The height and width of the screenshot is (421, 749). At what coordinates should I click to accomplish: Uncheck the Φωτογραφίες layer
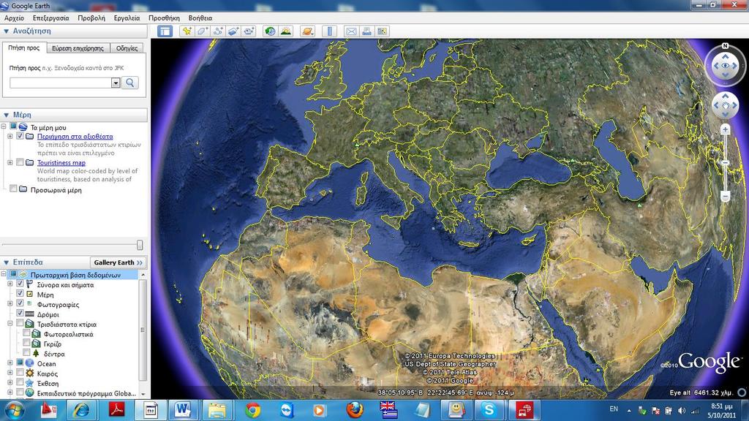(x=20, y=303)
